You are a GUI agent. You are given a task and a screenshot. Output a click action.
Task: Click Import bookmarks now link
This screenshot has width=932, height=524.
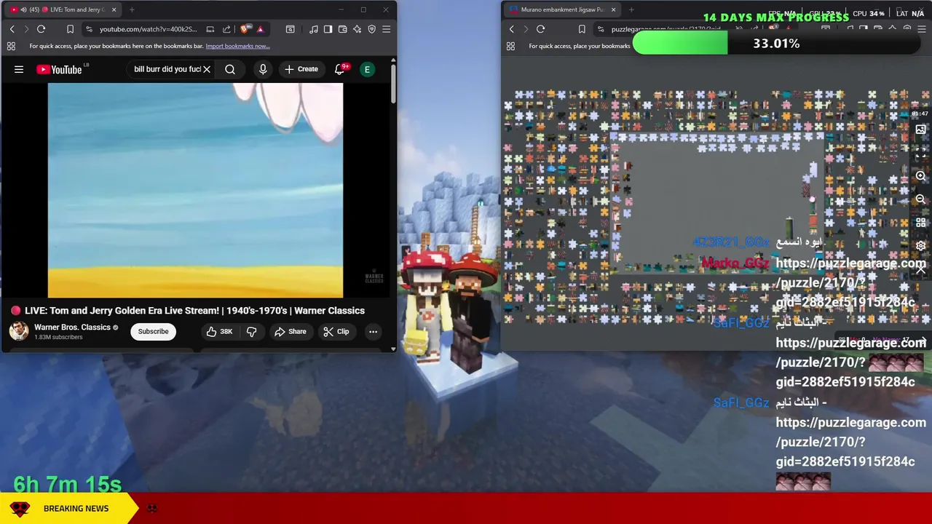pos(237,46)
